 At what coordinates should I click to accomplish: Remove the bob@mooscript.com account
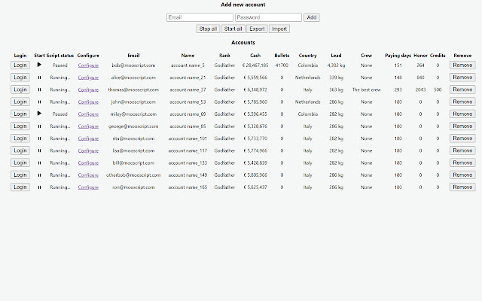(462, 65)
